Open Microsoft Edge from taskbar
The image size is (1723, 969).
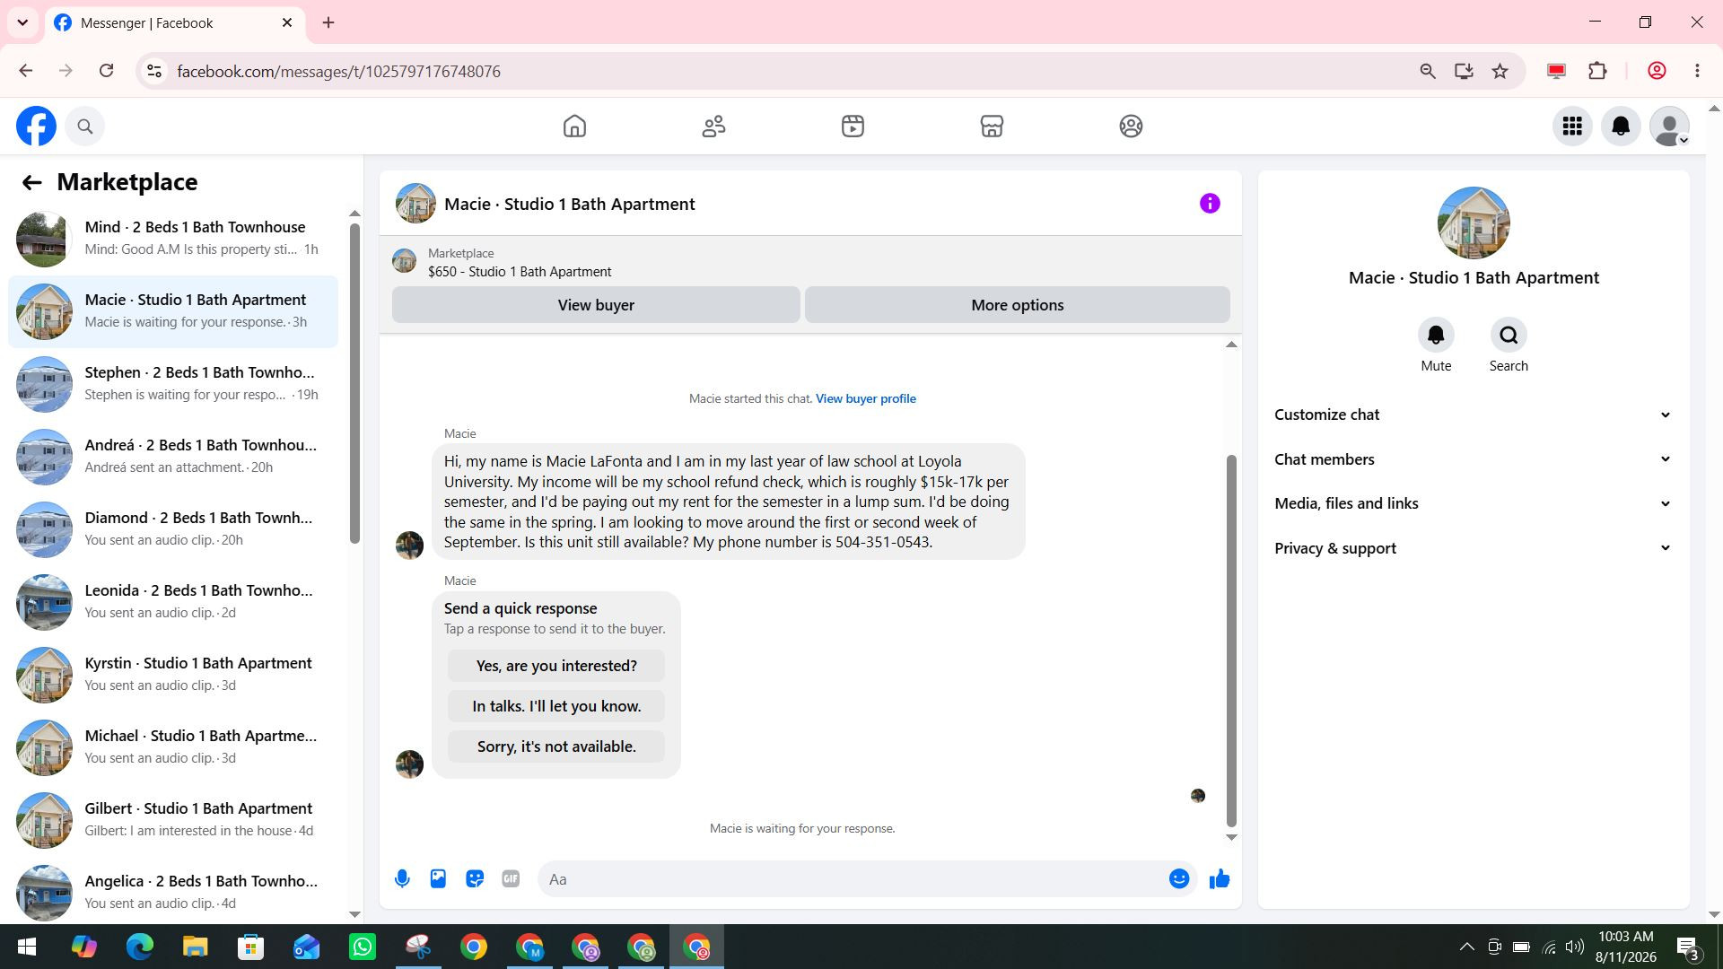(140, 947)
